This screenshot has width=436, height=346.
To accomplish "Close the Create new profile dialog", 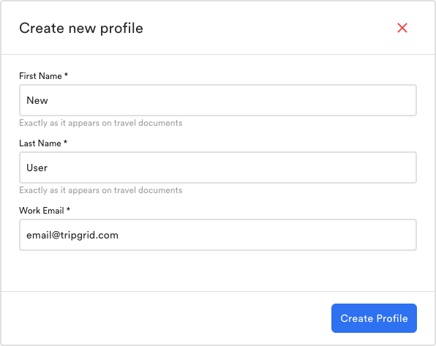I will (x=402, y=28).
